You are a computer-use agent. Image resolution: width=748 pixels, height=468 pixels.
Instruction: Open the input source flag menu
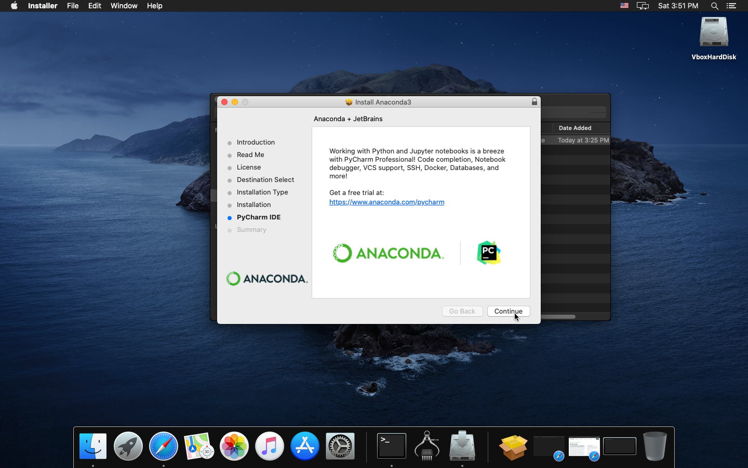pos(624,6)
